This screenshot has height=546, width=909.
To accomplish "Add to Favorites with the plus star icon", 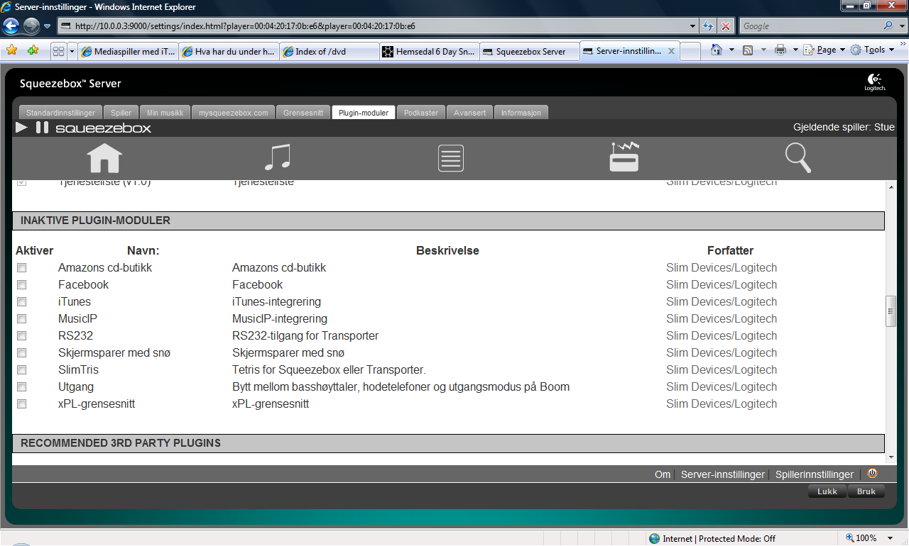I will (33, 50).
